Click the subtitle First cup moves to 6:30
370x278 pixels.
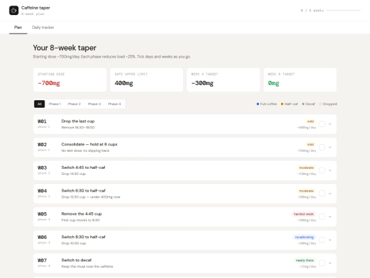(x=80, y=220)
